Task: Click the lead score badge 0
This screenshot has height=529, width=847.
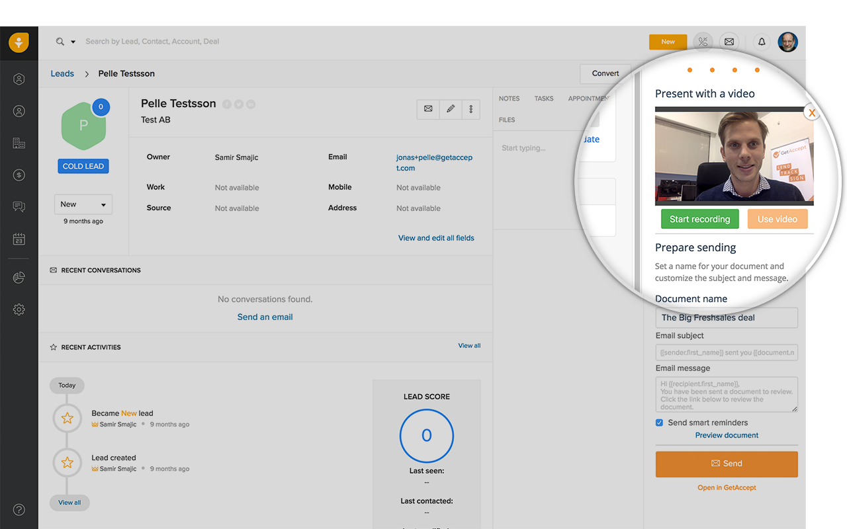Action: [x=101, y=106]
